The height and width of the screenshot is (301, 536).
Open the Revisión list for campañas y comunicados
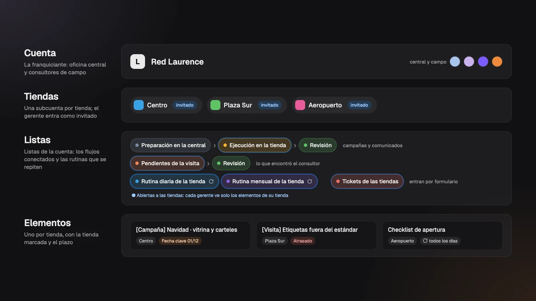[318, 145]
